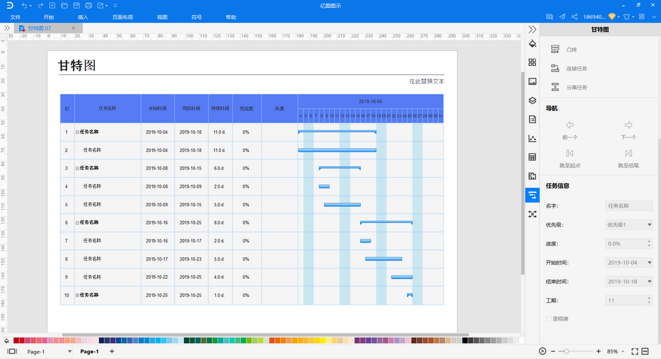The width and height of the screenshot is (661, 359).
Task: Open the Gantt chart panel icon in sidebar
Action: [x=532, y=195]
